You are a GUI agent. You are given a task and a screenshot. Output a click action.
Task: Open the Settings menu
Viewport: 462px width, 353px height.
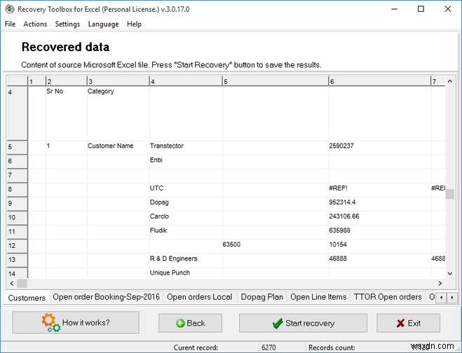click(x=67, y=24)
